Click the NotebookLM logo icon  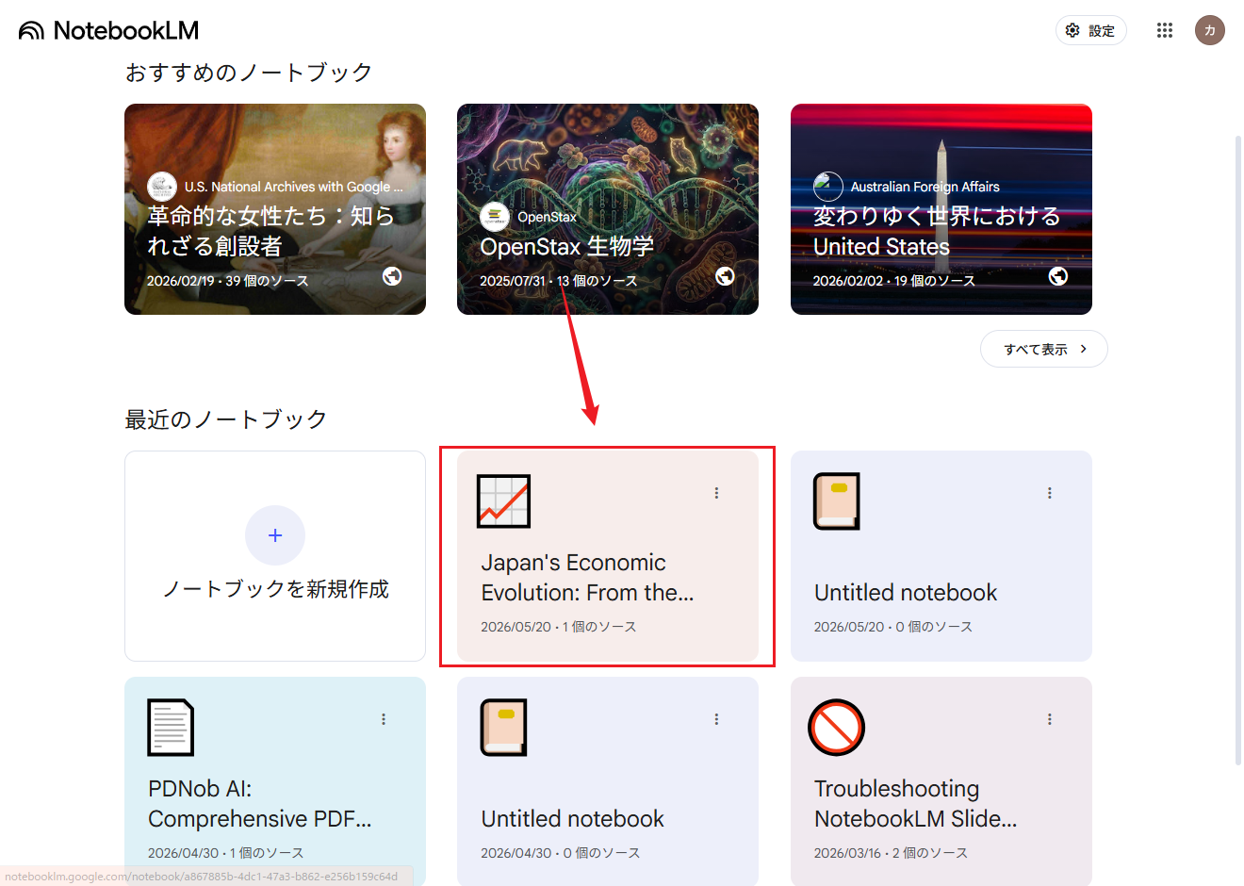click(31, 31)
